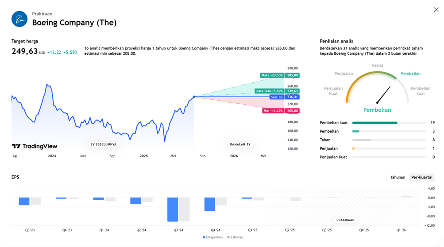The image size is (444, 247).
Task: Click the Pembelian kuat count 19
Action: click(x=432, y=123)
